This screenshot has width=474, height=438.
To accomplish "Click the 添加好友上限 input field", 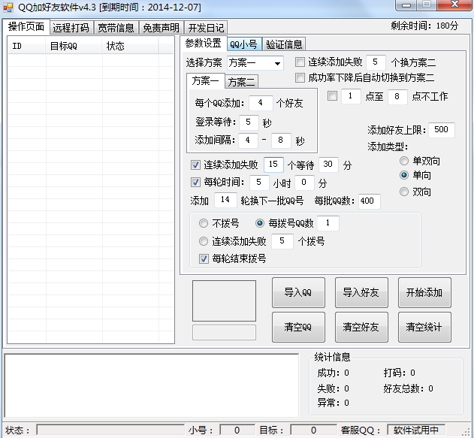I will point(440,130).
